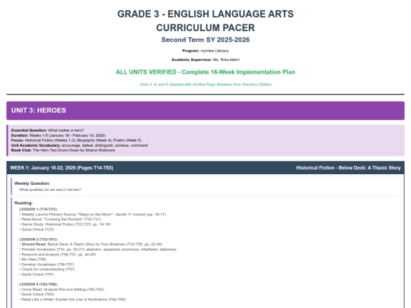This screenshot has width=411, height=308.
Task: Click 'Essential Question: What makes a hero?'
Action: 47,130
